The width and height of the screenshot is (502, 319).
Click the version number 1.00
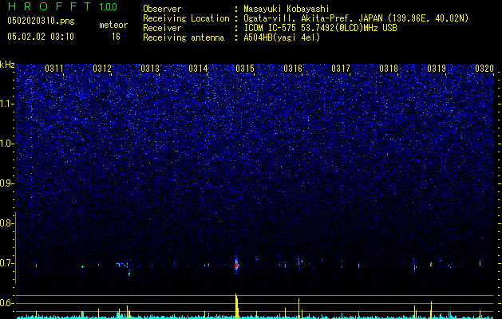pyautogui.click(x=109, y=7)
